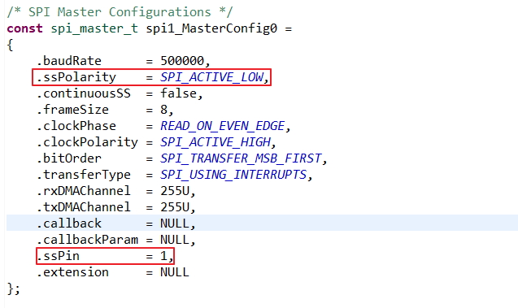Image resolution: width=518 pixels, height=308 pixels.
Task: Click the value 'SPI_TRANSFER_MSB_FIRST'
Action: [x=241, y=158]
